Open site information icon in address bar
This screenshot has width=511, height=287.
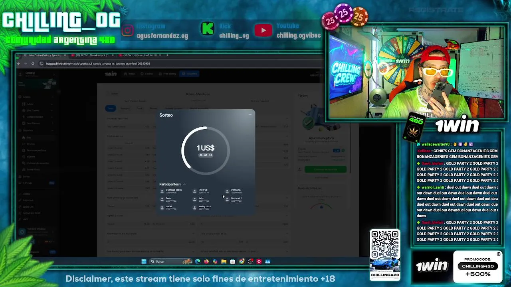click(x=42, y=63)
